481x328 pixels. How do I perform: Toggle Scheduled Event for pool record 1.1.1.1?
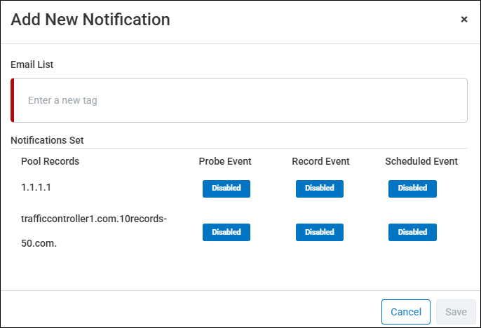point(412,189)
